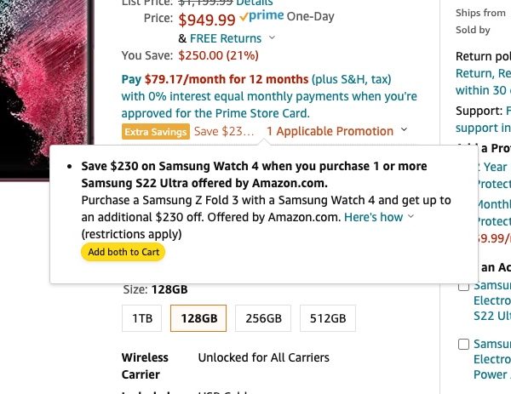511x394 pixels.
Task: Select the 1TB size option
Action: tap(141, 318)
